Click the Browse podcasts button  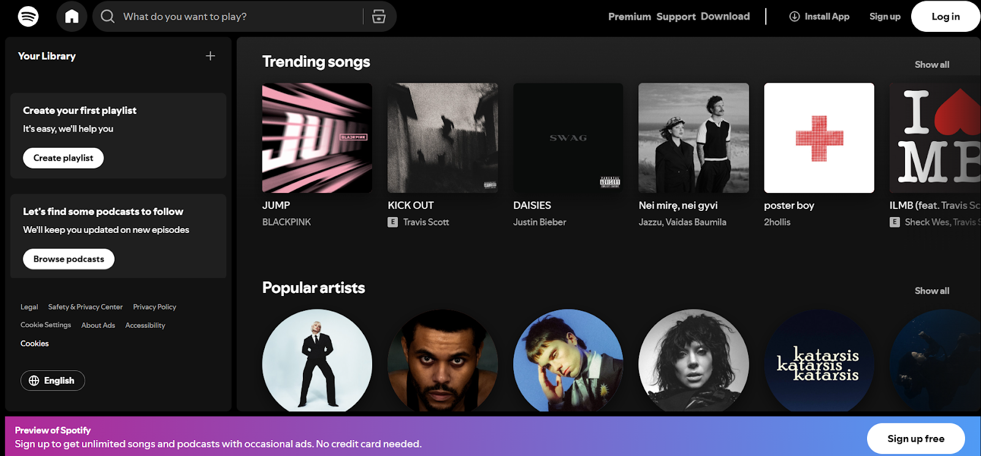click(x=69, y=259)
